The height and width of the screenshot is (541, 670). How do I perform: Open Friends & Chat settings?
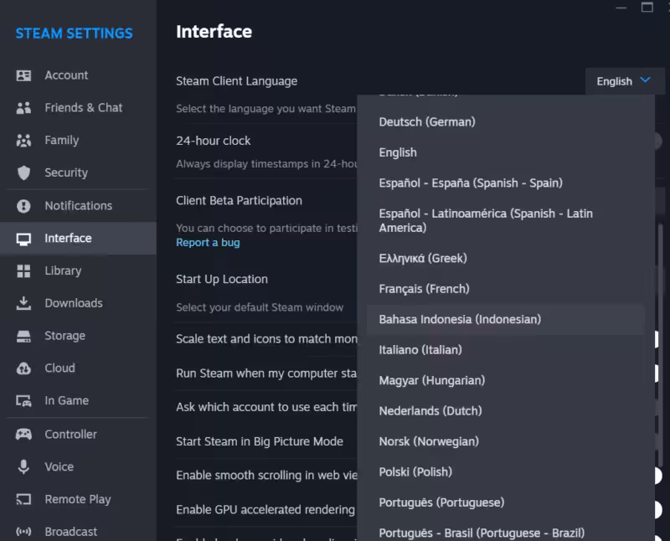[78, 108]
